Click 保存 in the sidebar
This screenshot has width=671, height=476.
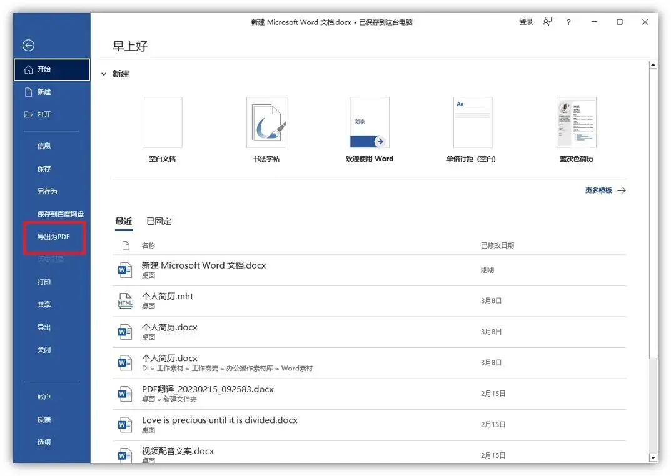44,169
